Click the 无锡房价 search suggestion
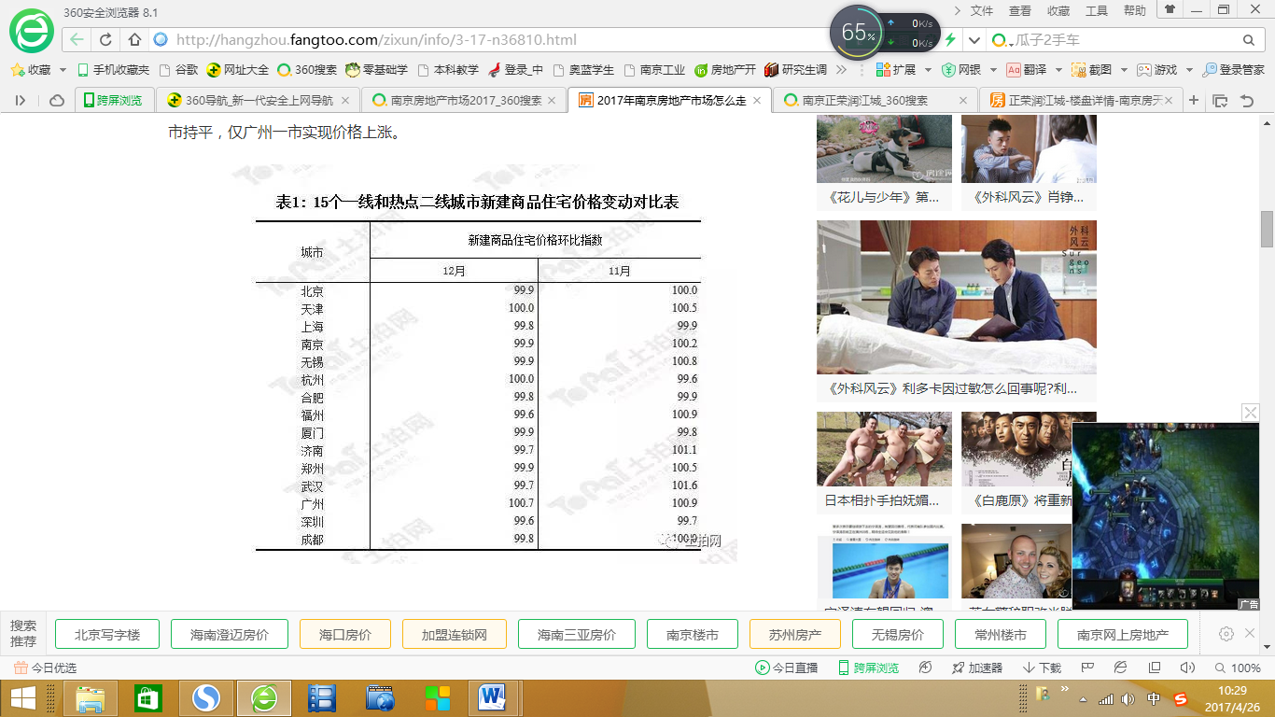 click(x=898, y=634)
